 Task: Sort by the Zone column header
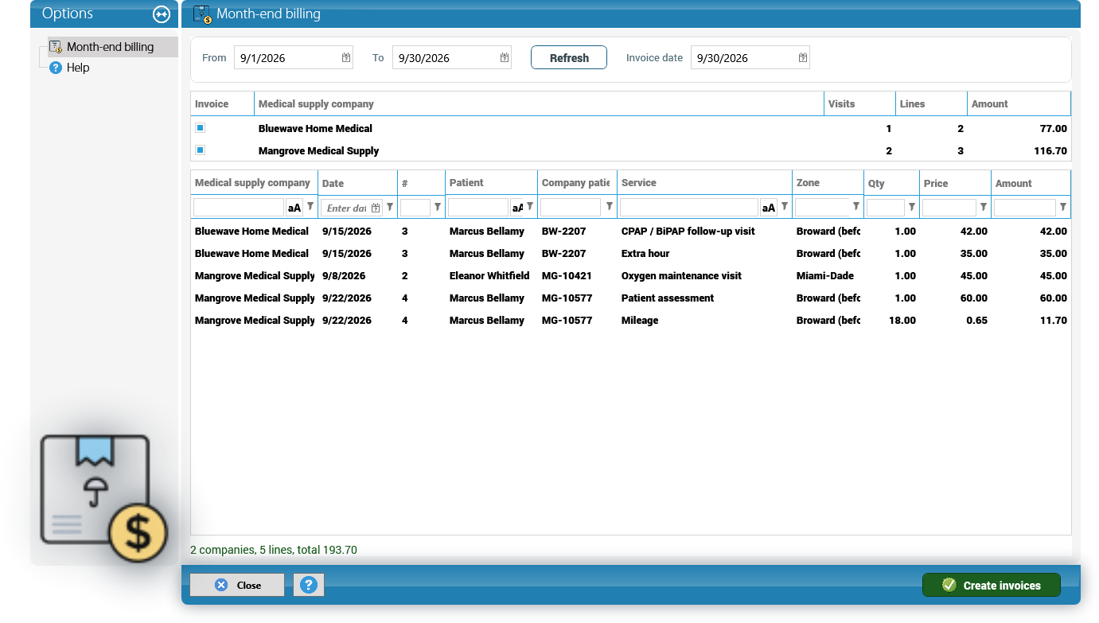point(828,183)
